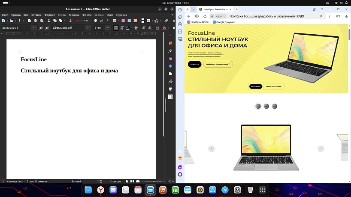Bookmark page using address bar bookmark icon

pyautogui.click(x=321, y=16)
